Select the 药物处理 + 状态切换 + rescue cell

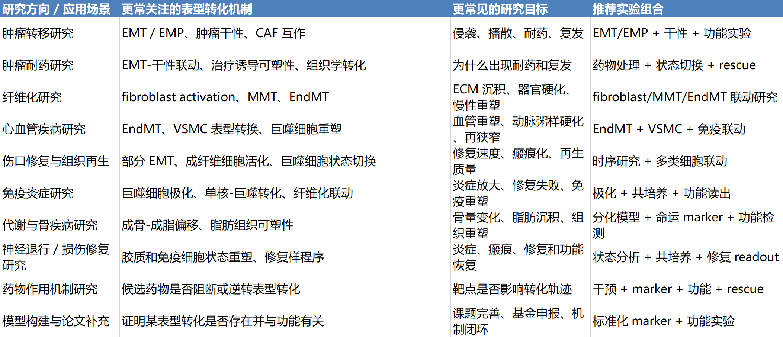[674, 65]
